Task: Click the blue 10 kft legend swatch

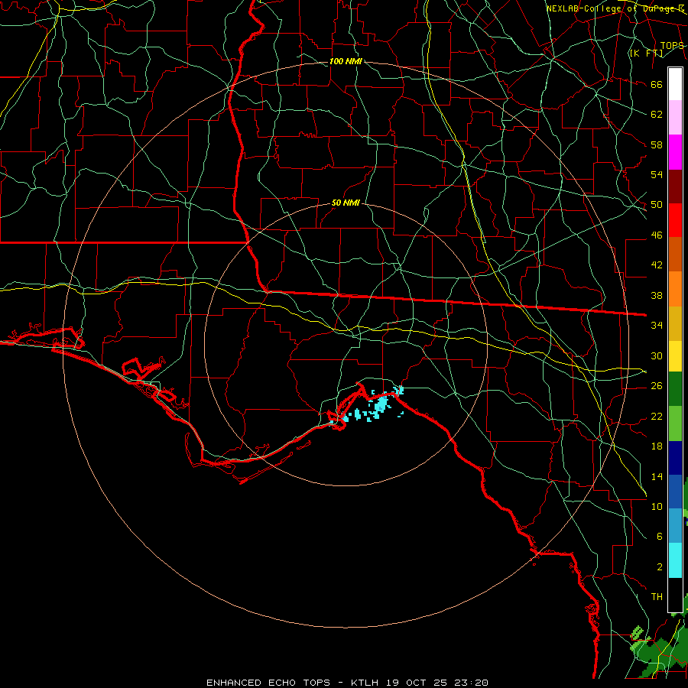Action: pyautogui.click(x=675, y=492)
